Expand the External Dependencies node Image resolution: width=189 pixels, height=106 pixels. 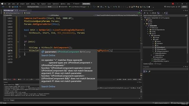click(x=148, y=30)
